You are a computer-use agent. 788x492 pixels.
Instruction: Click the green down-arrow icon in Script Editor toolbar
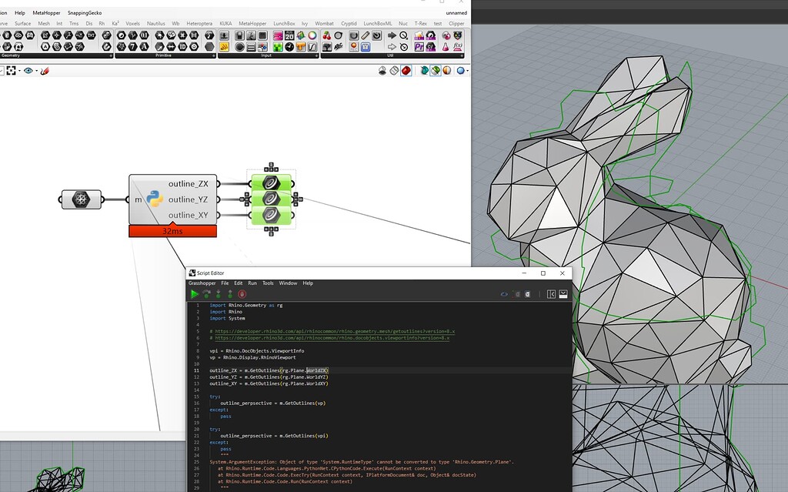217,295
